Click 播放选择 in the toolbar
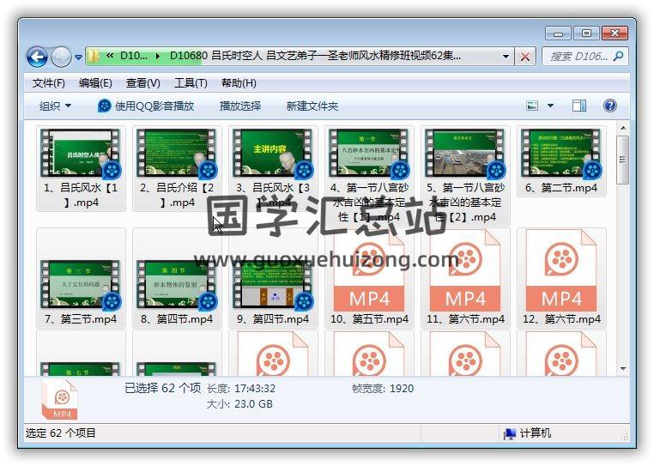The image size is (654, 466). [240, 106]
